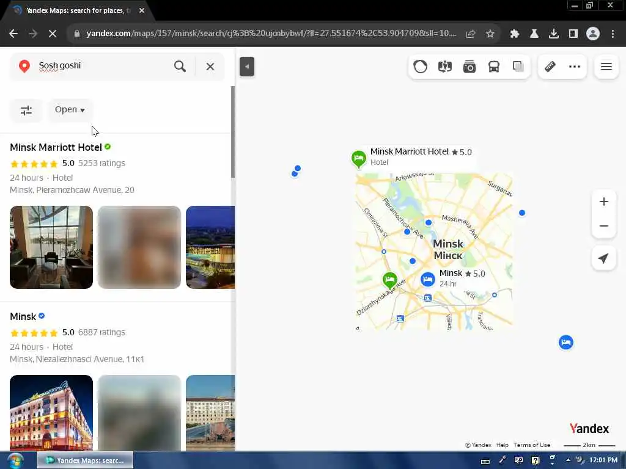Click Minsk Marriott Hotel map label
This screenshot has height=469, width=626.
(409, 151)
